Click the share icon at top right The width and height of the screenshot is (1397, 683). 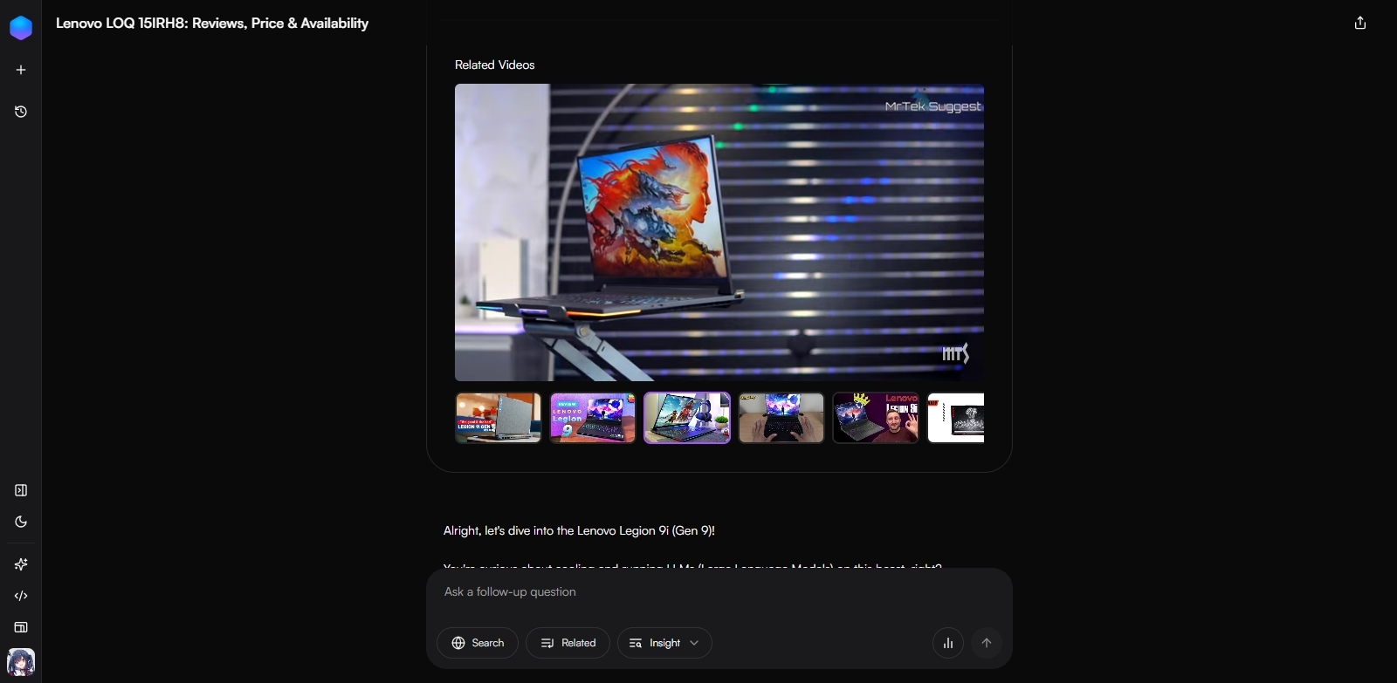point(1359,24)
